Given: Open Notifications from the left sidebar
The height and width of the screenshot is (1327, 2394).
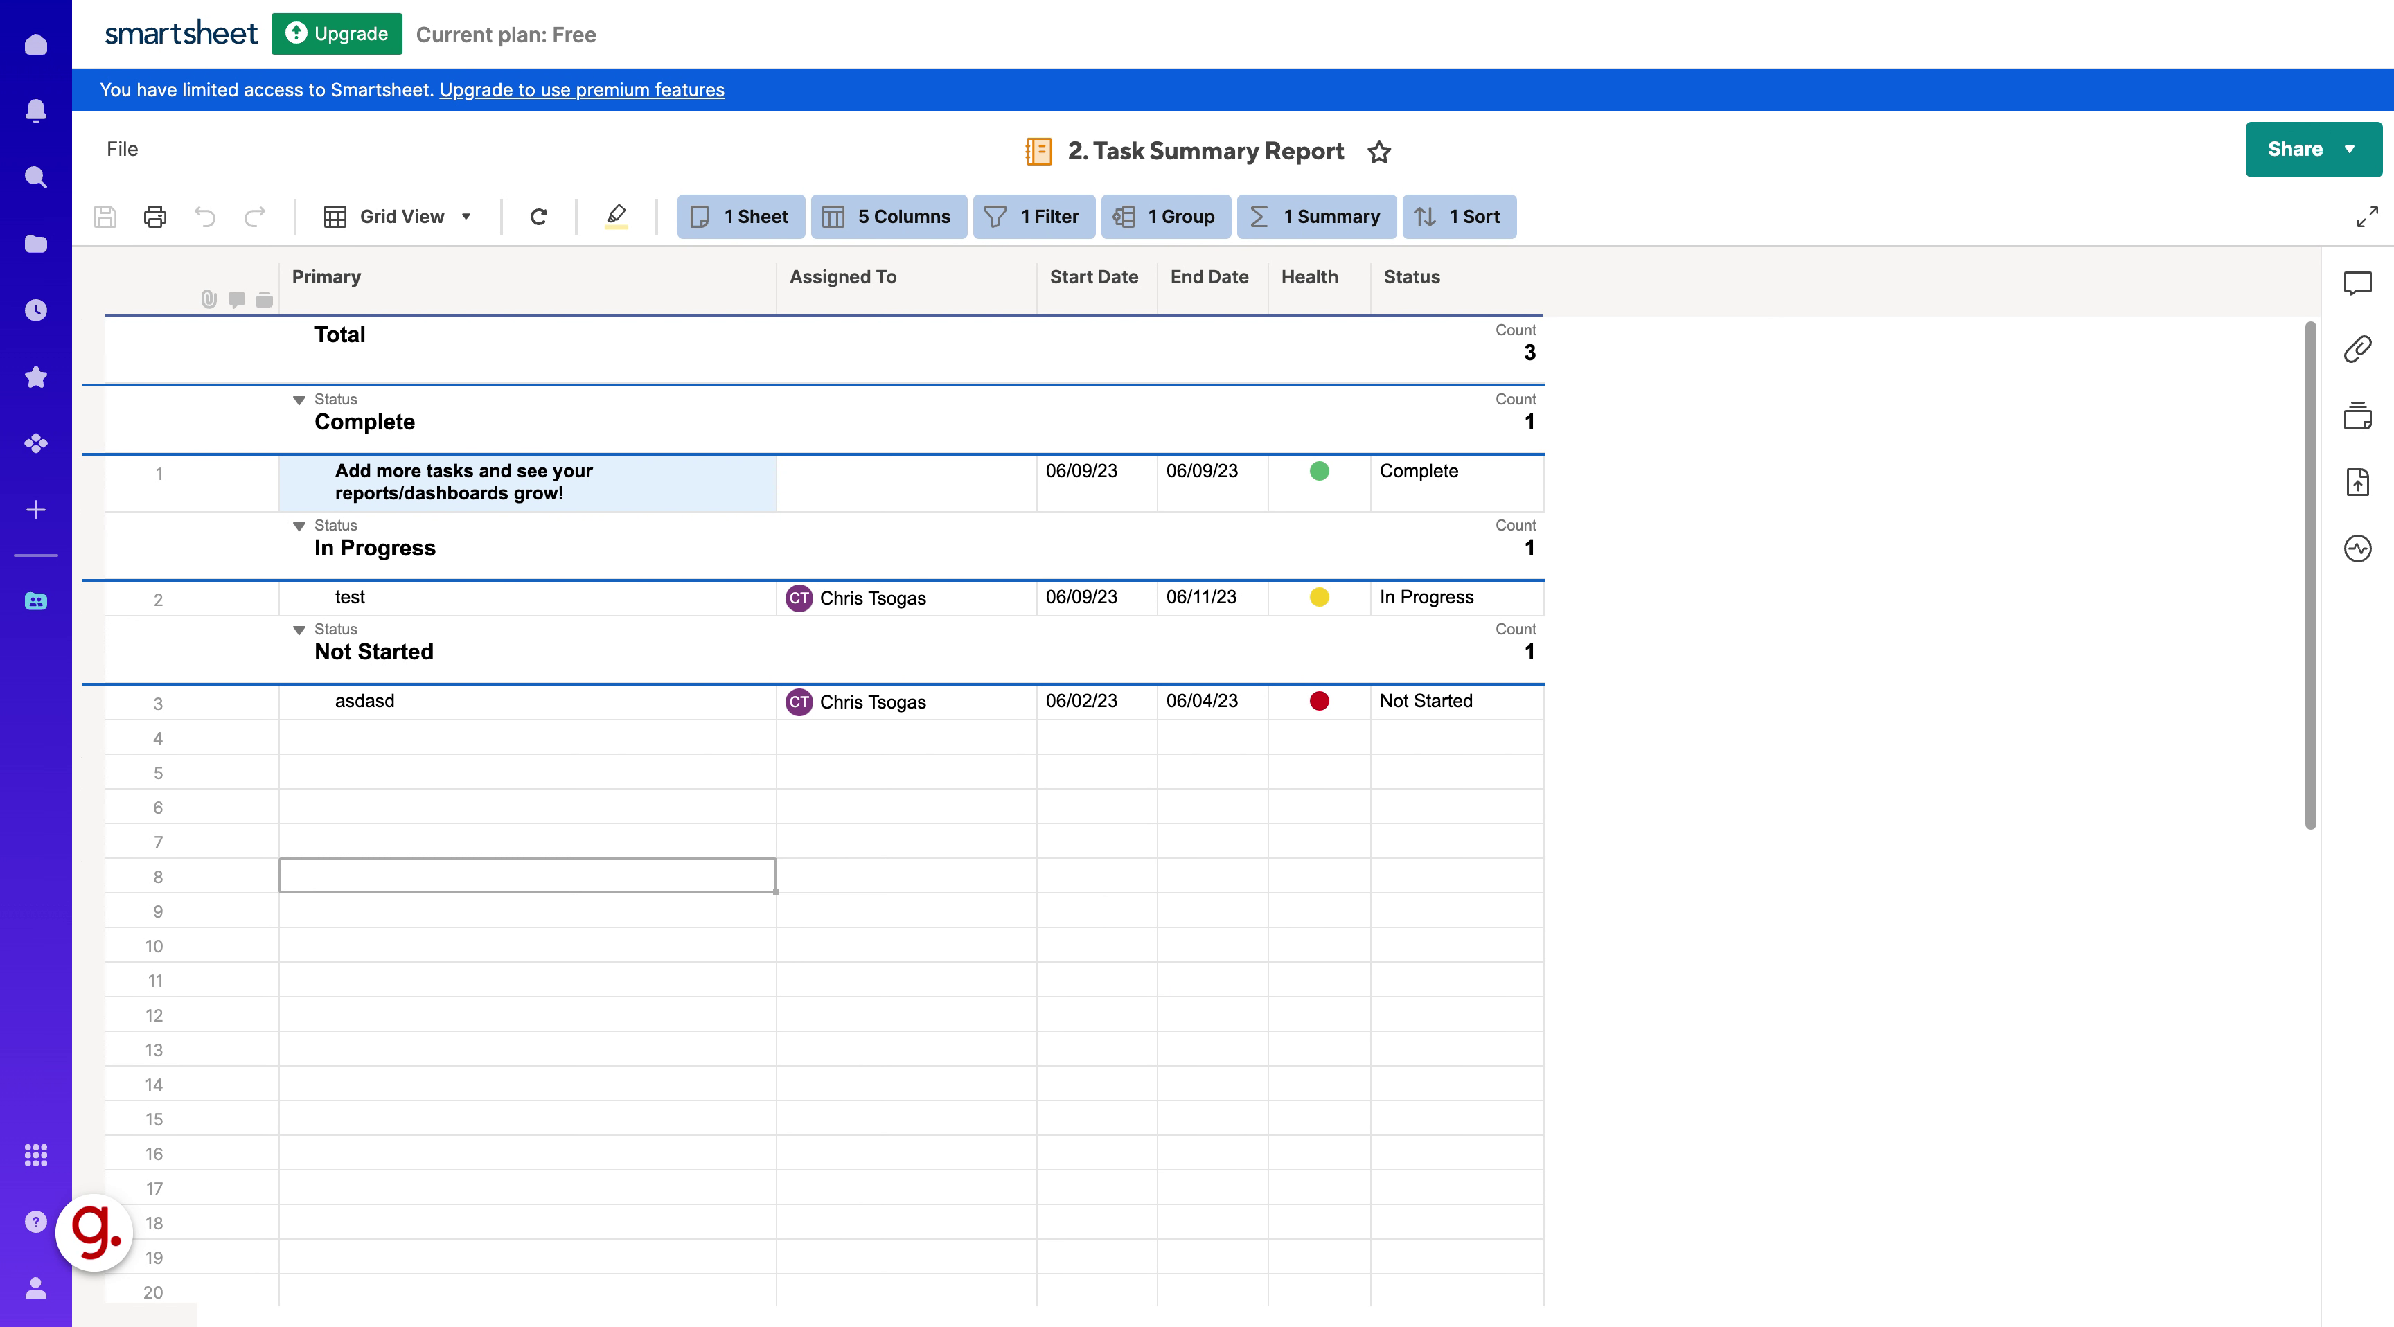Looking at the screenshot, I should pos(35,111).
